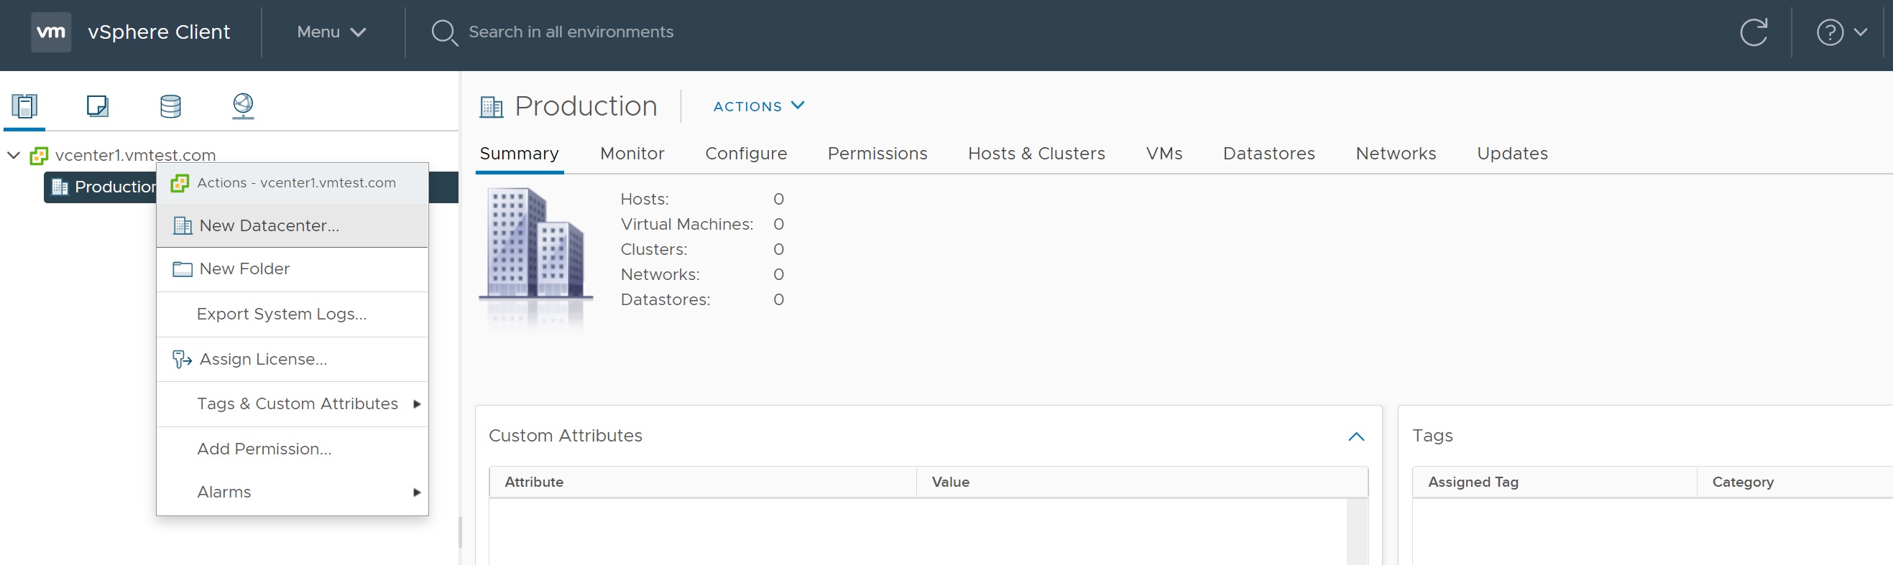This screenshot has width=1893, height=565.
Task: Focus the Search in all environments field
Action: point(570,32)
